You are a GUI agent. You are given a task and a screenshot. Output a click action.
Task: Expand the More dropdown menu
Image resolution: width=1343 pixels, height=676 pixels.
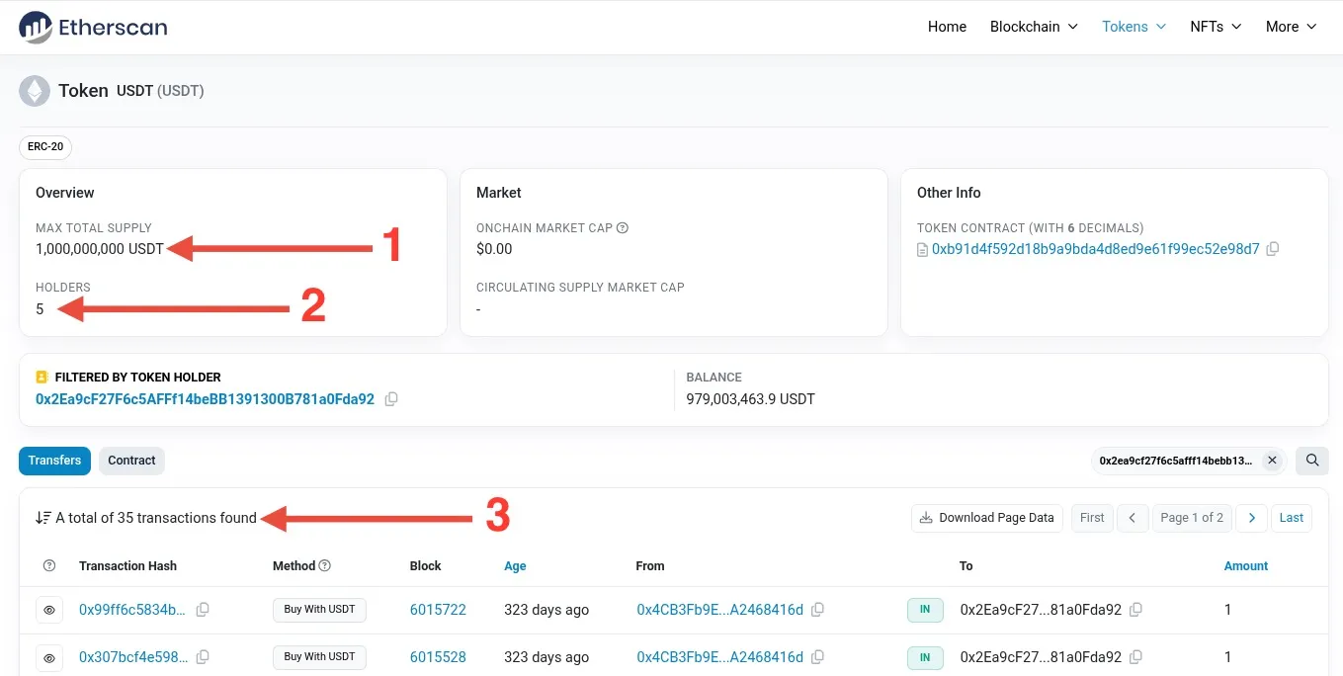click(x=1292, y=27)
